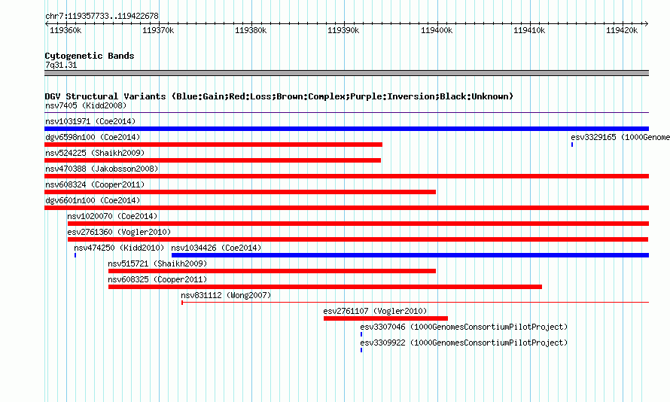Open the esv3329165 variant label

point(620,137)
